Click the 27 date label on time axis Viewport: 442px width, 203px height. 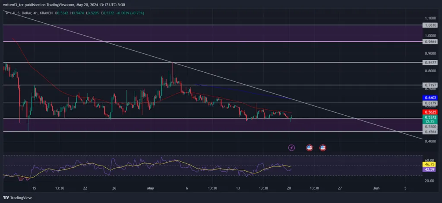click(x=340, y=188)
